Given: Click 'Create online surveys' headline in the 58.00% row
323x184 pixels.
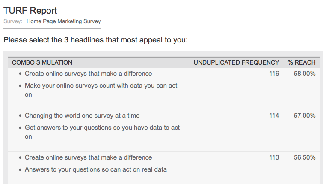Looking at the screenshot, I should [88, 74].
